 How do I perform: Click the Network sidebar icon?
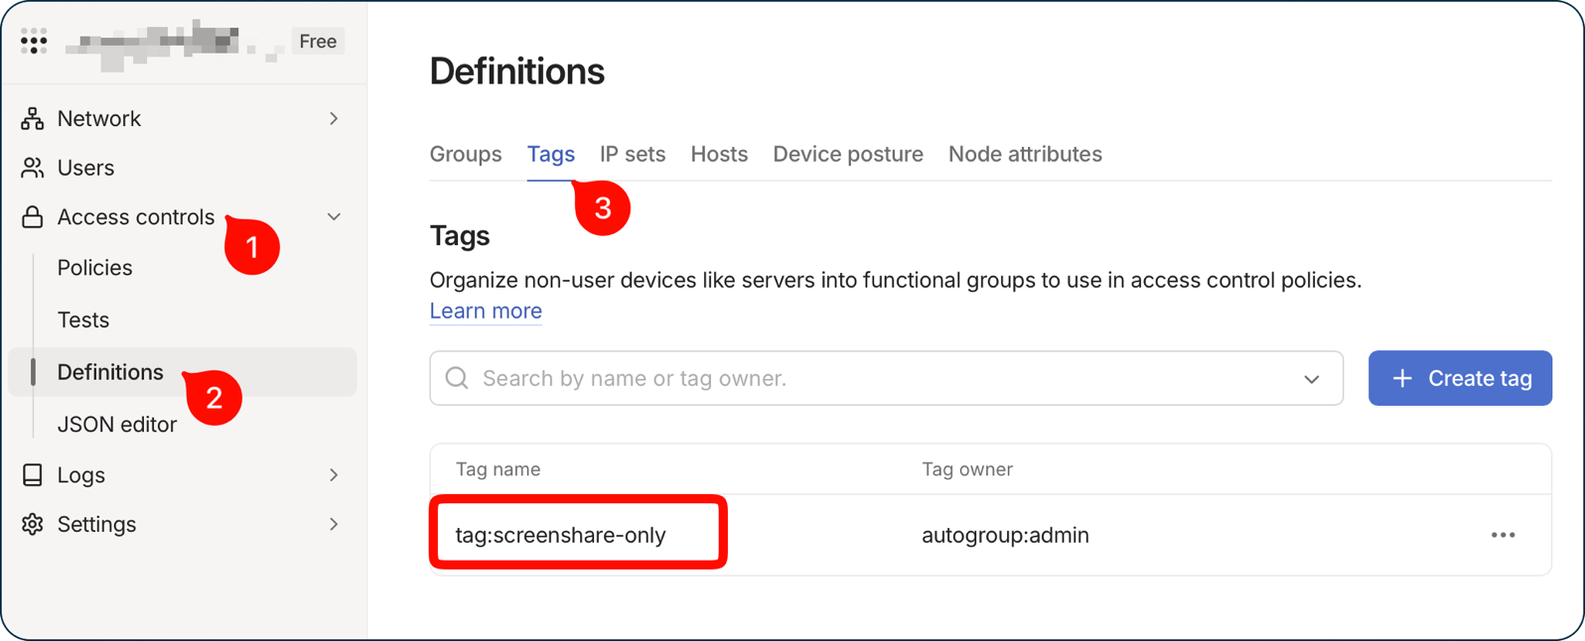33,118
